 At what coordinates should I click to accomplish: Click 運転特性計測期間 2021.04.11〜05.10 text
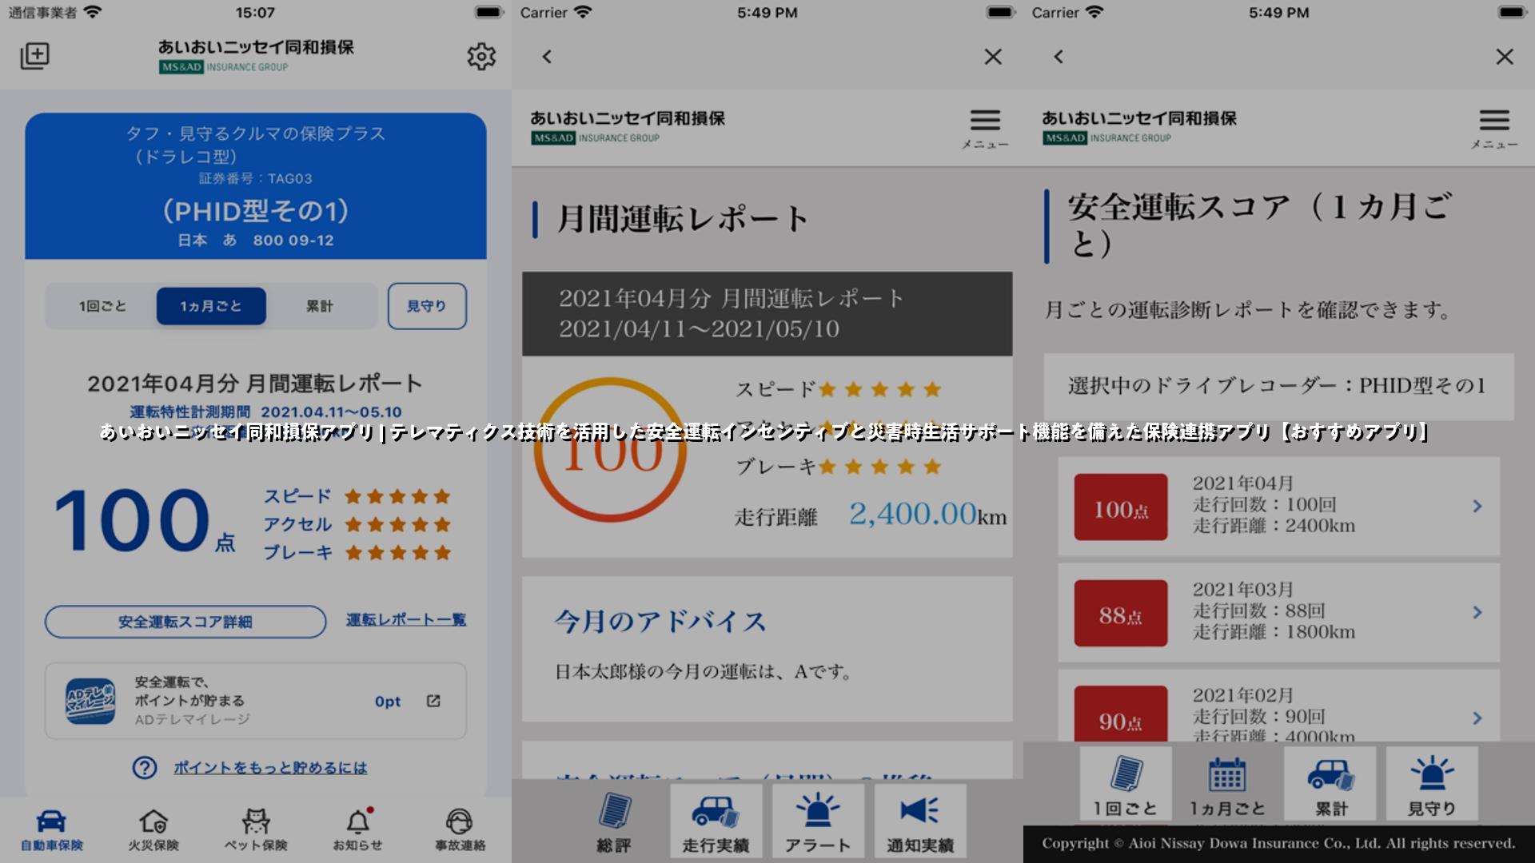pos(265,412)
